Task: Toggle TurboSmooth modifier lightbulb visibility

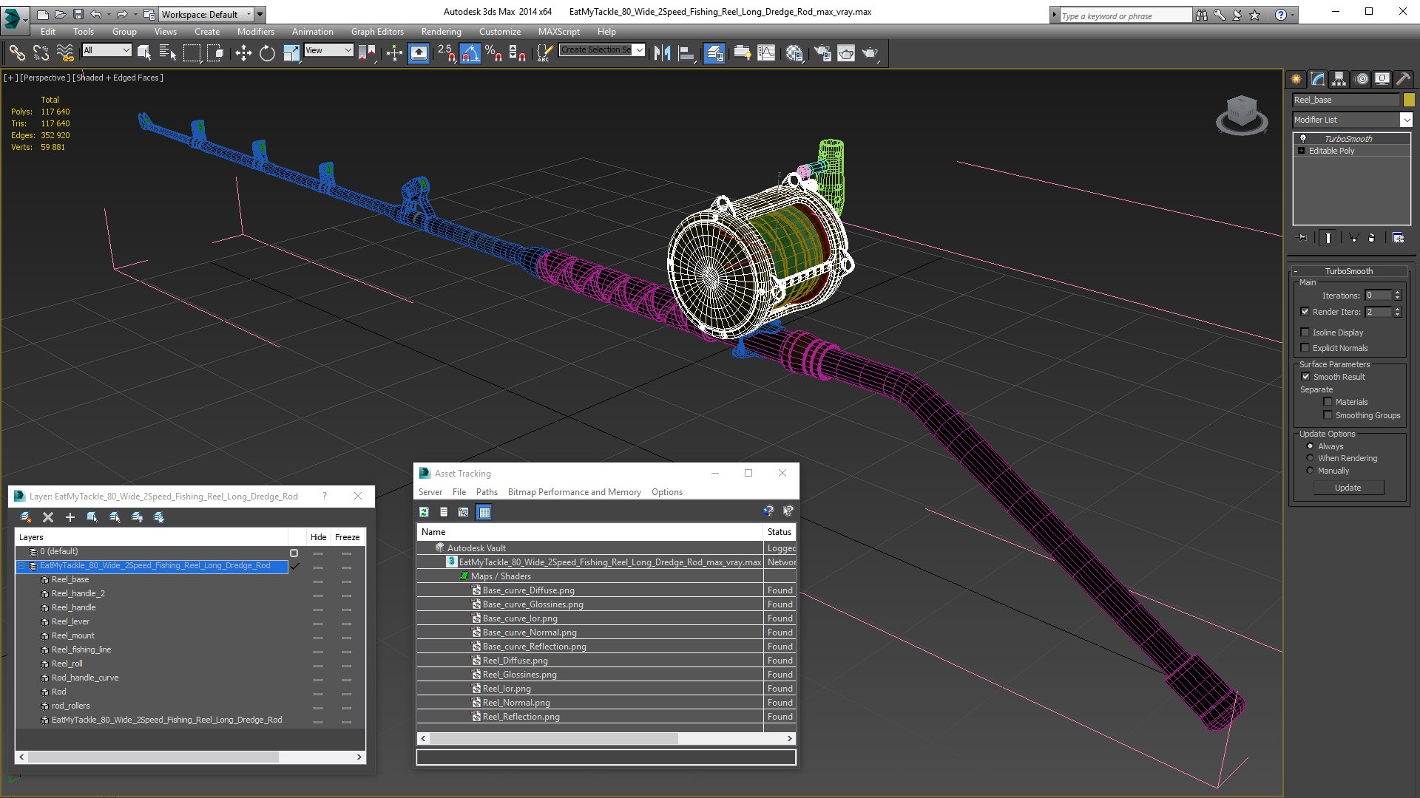Action: point(1303,139)
